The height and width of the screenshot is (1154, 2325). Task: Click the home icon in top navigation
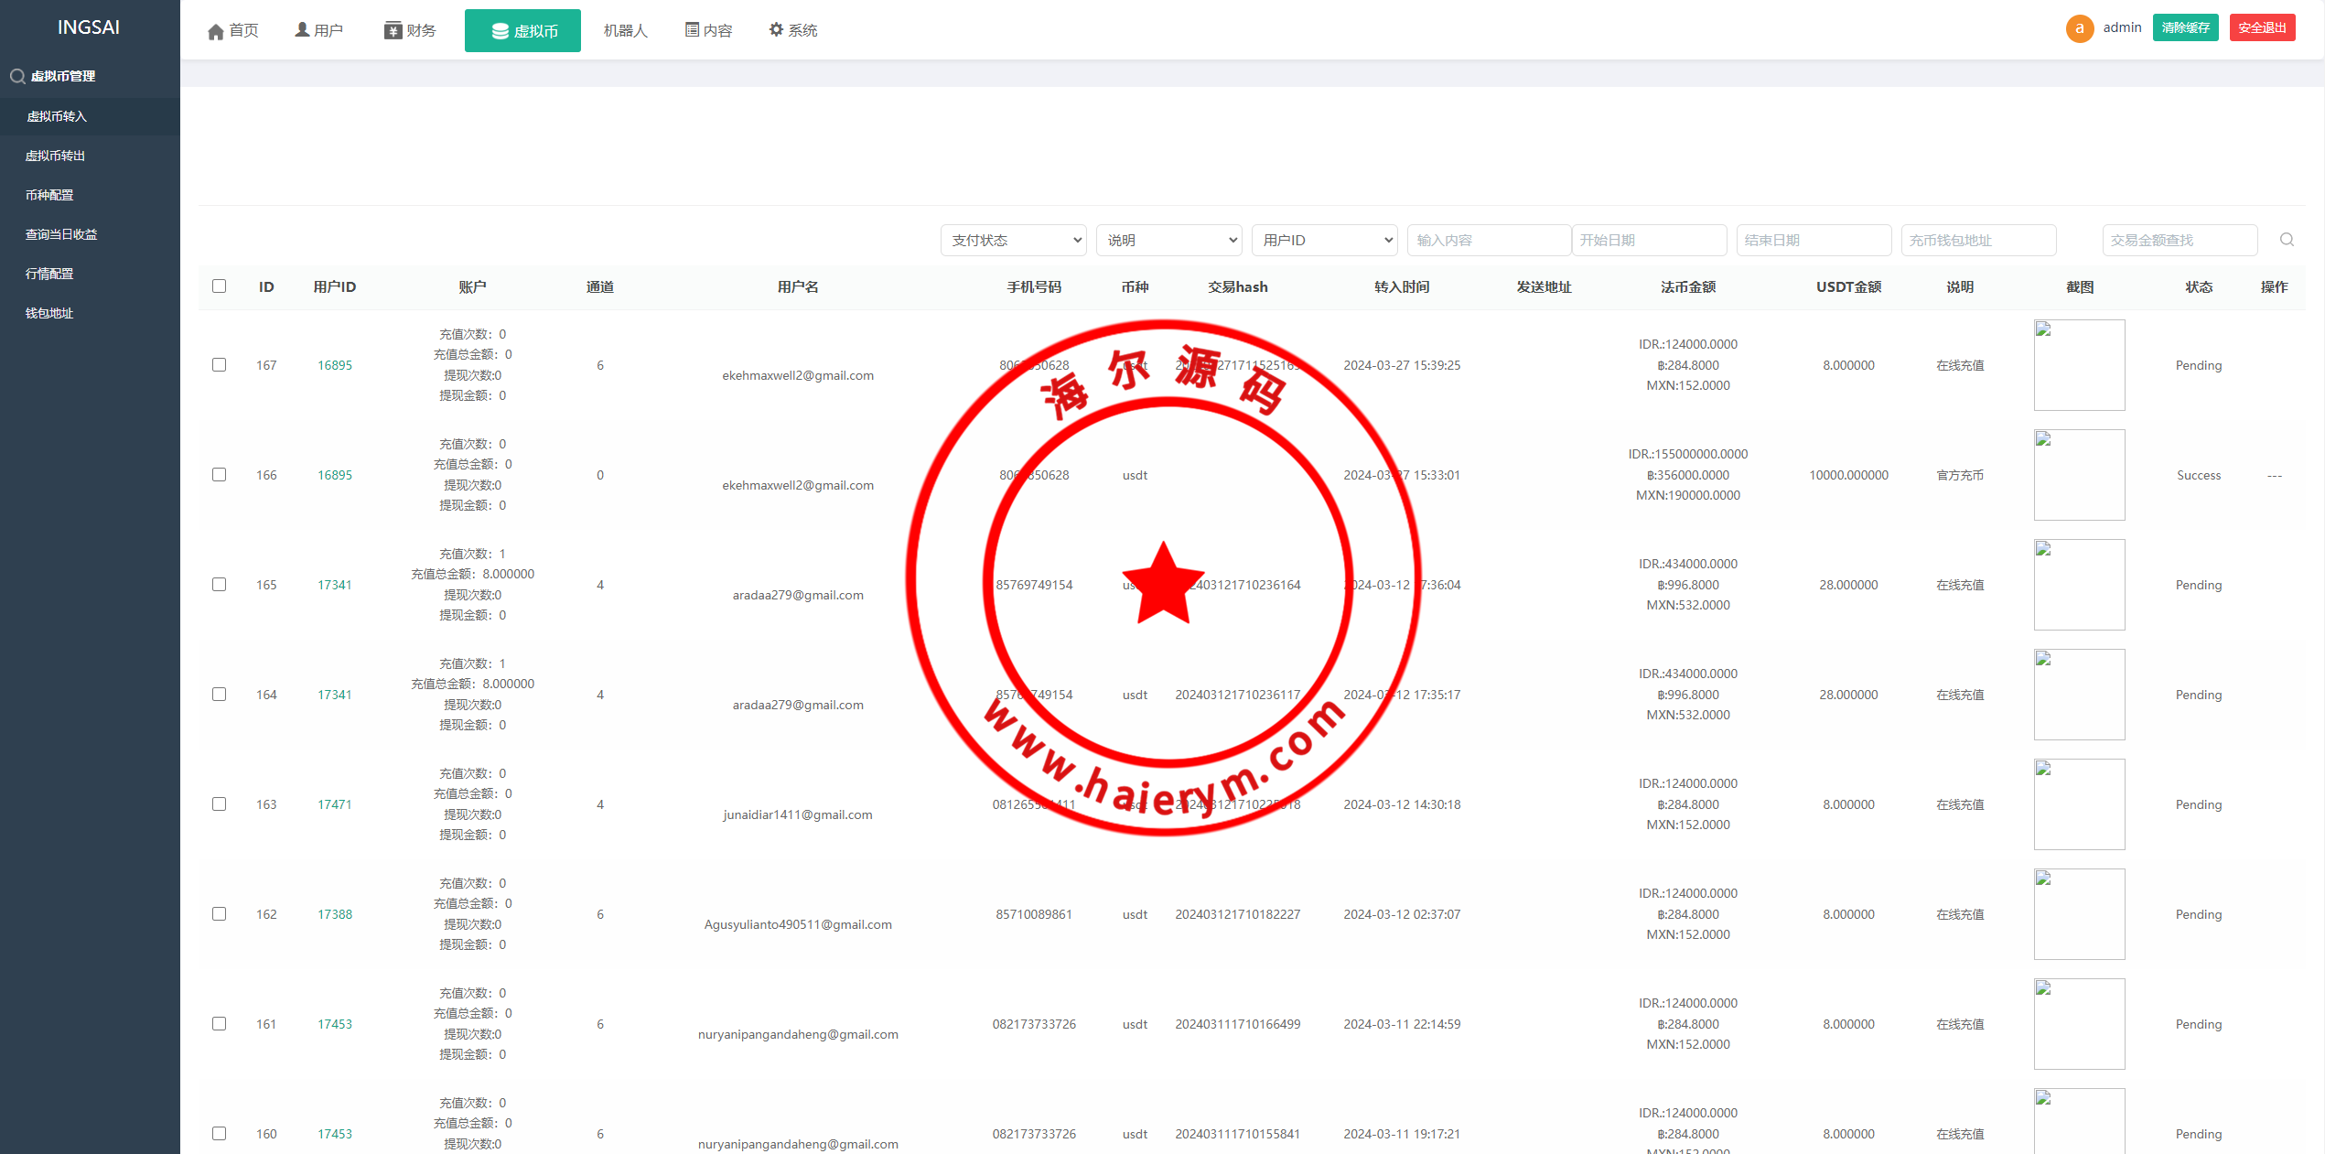(x=216, y=32)
